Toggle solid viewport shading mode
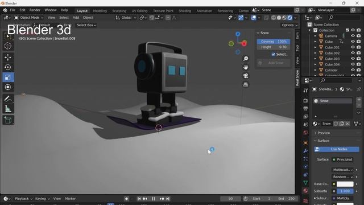 (x=279, y=18)
